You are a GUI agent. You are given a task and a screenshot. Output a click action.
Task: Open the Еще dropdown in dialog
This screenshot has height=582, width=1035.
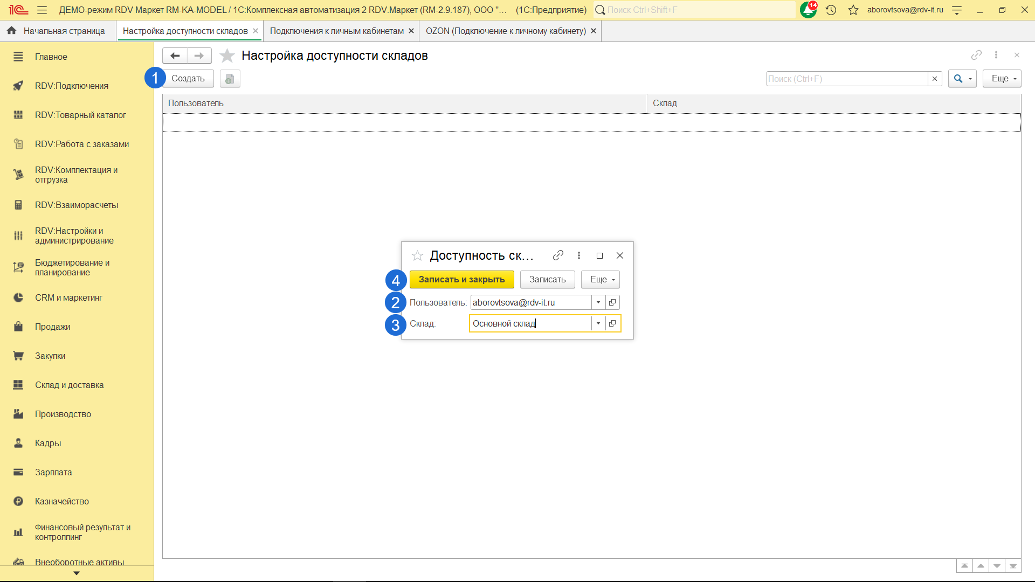point(601,279)
